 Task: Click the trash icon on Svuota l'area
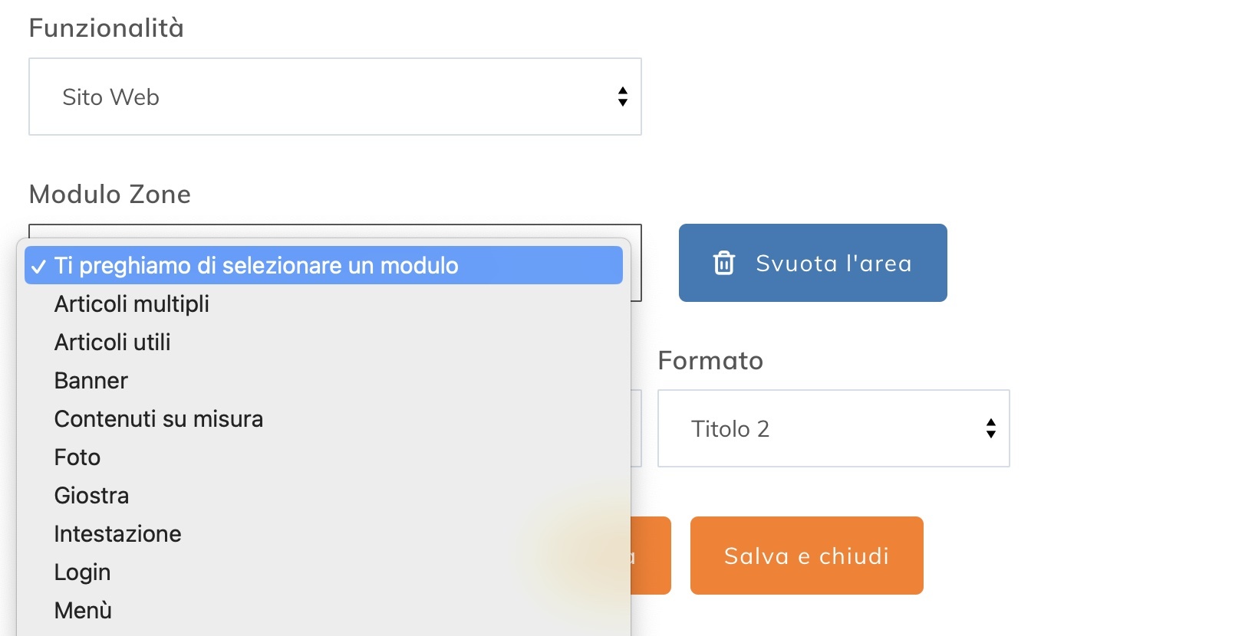coord(722,263)
